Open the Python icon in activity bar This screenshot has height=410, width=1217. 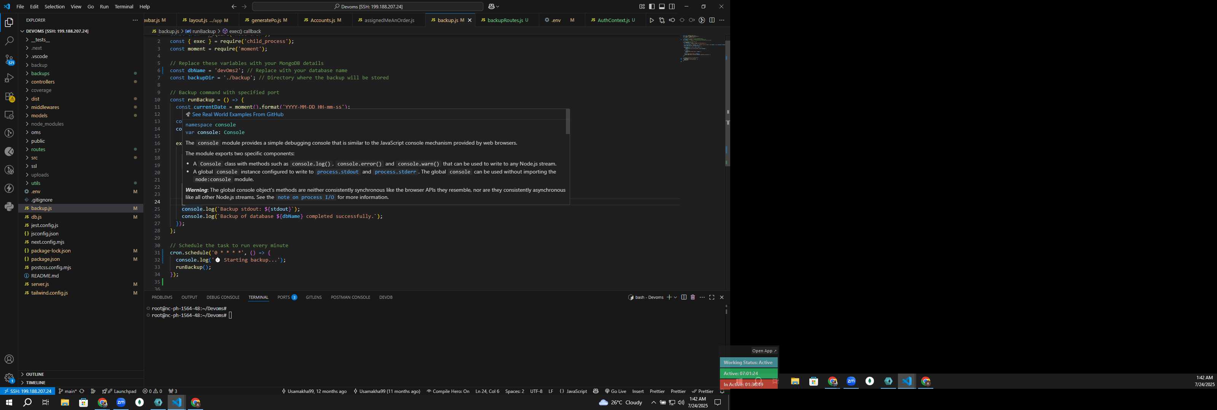(x=9, y=207)
